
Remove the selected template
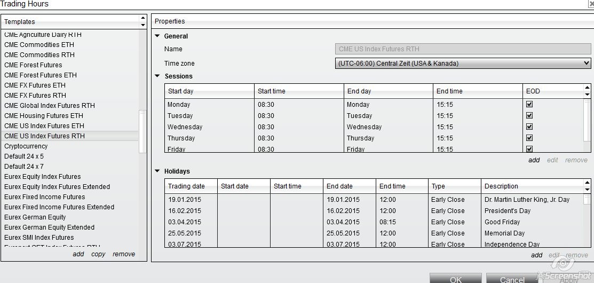click(x=124, y=254)
